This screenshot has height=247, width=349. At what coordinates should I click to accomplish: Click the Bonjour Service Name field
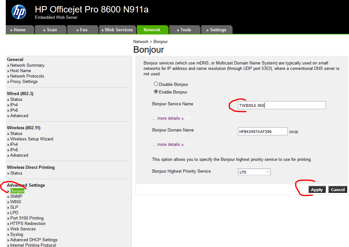(282, 105)
